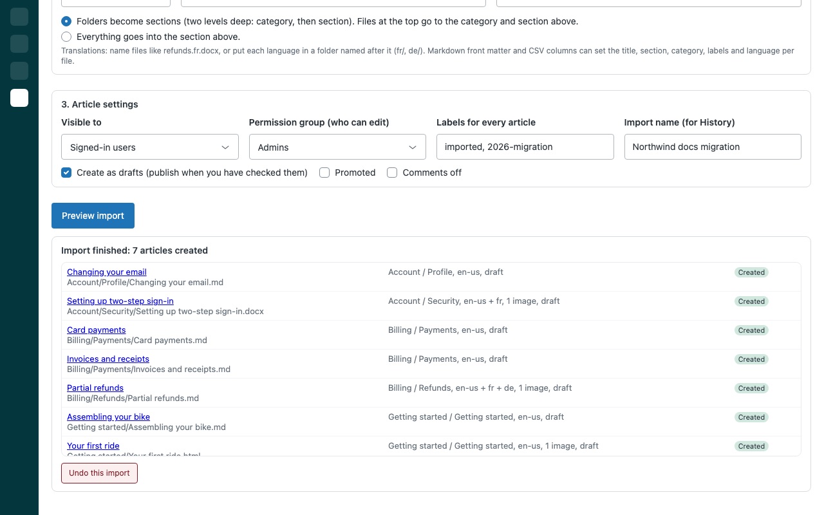Click the 'Labels for every article' field

(525, 147)
